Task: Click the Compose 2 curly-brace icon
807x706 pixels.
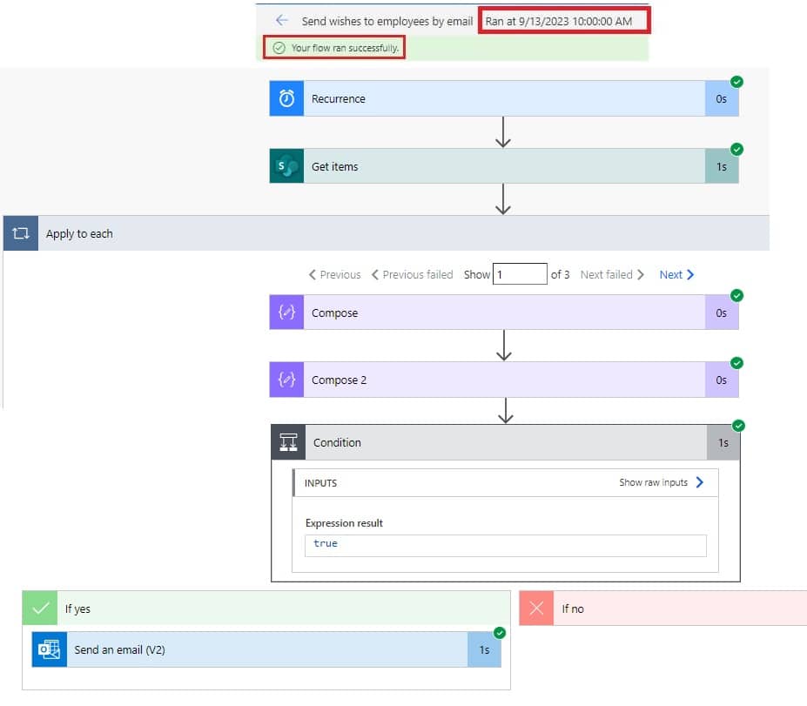Action: [286, 380]
